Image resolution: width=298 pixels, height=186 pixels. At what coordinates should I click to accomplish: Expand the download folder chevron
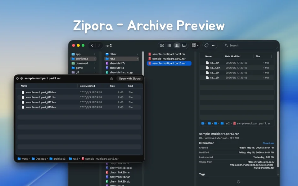(95, 63)
